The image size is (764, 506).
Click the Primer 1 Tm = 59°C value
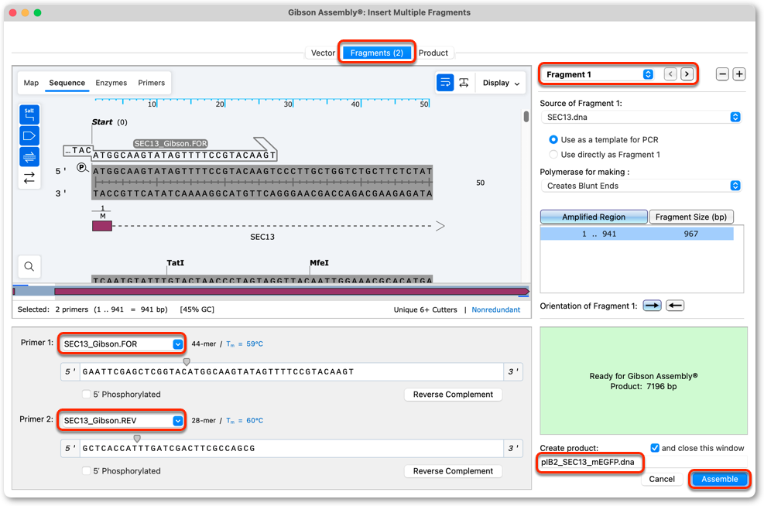coord(245,344)
